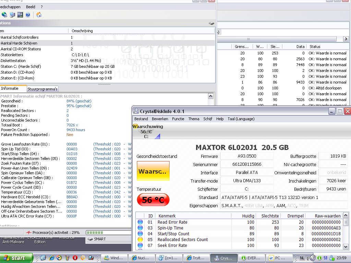Viewport: 351px width, 263px height.
Task: Click the Raw-waarden column header
Action: [x=324, y=216]
